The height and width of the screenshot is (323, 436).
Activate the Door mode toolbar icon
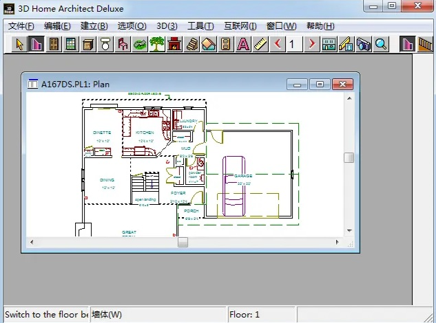(x=54, y=45)
